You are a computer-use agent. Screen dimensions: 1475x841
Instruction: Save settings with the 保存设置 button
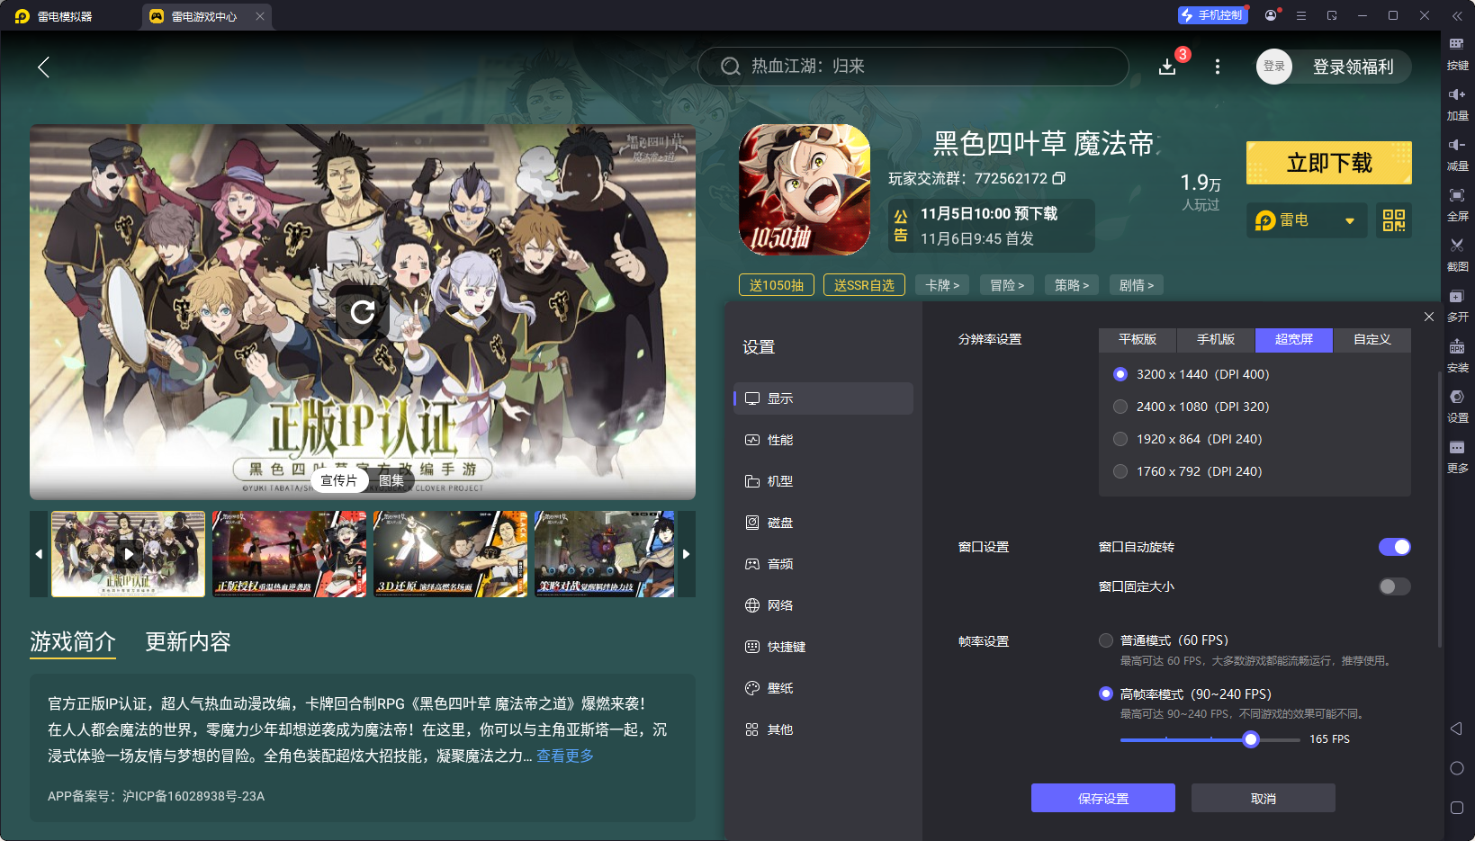click(x=1102, y=798)
